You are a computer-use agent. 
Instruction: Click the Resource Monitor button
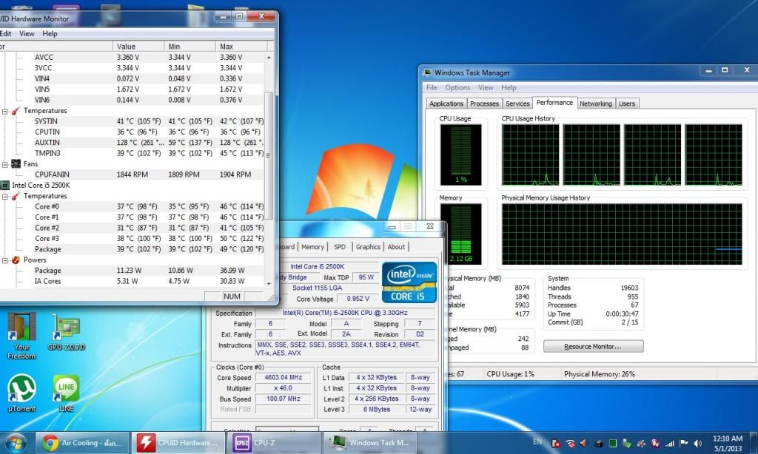coord(593,346)
